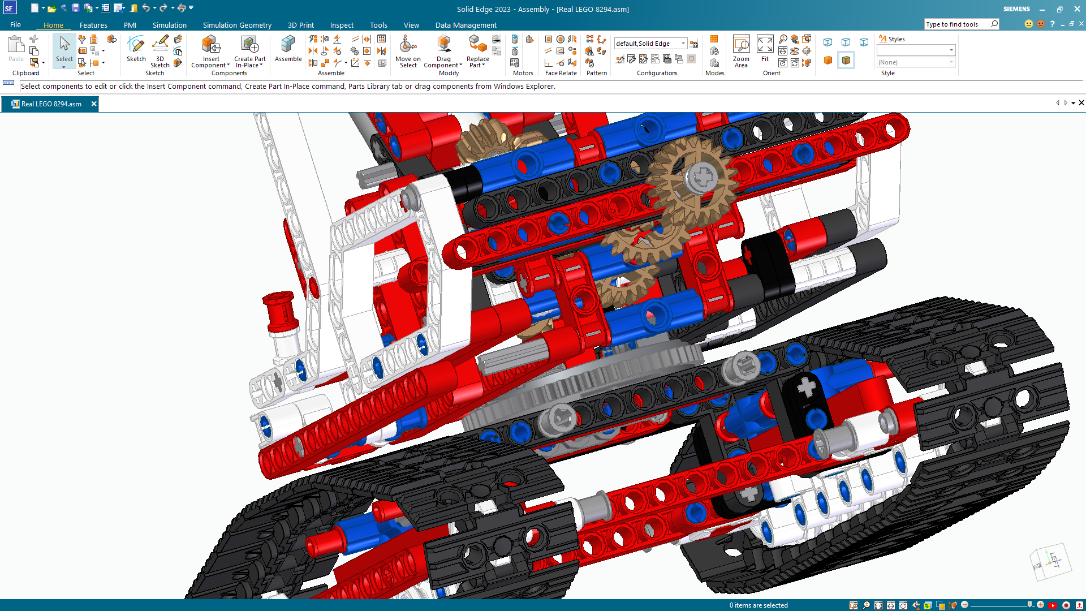The width and height of the screenshot is (1086, 611).
Task: Toggle the first wireframe cube style
Action: pos(828,42)
